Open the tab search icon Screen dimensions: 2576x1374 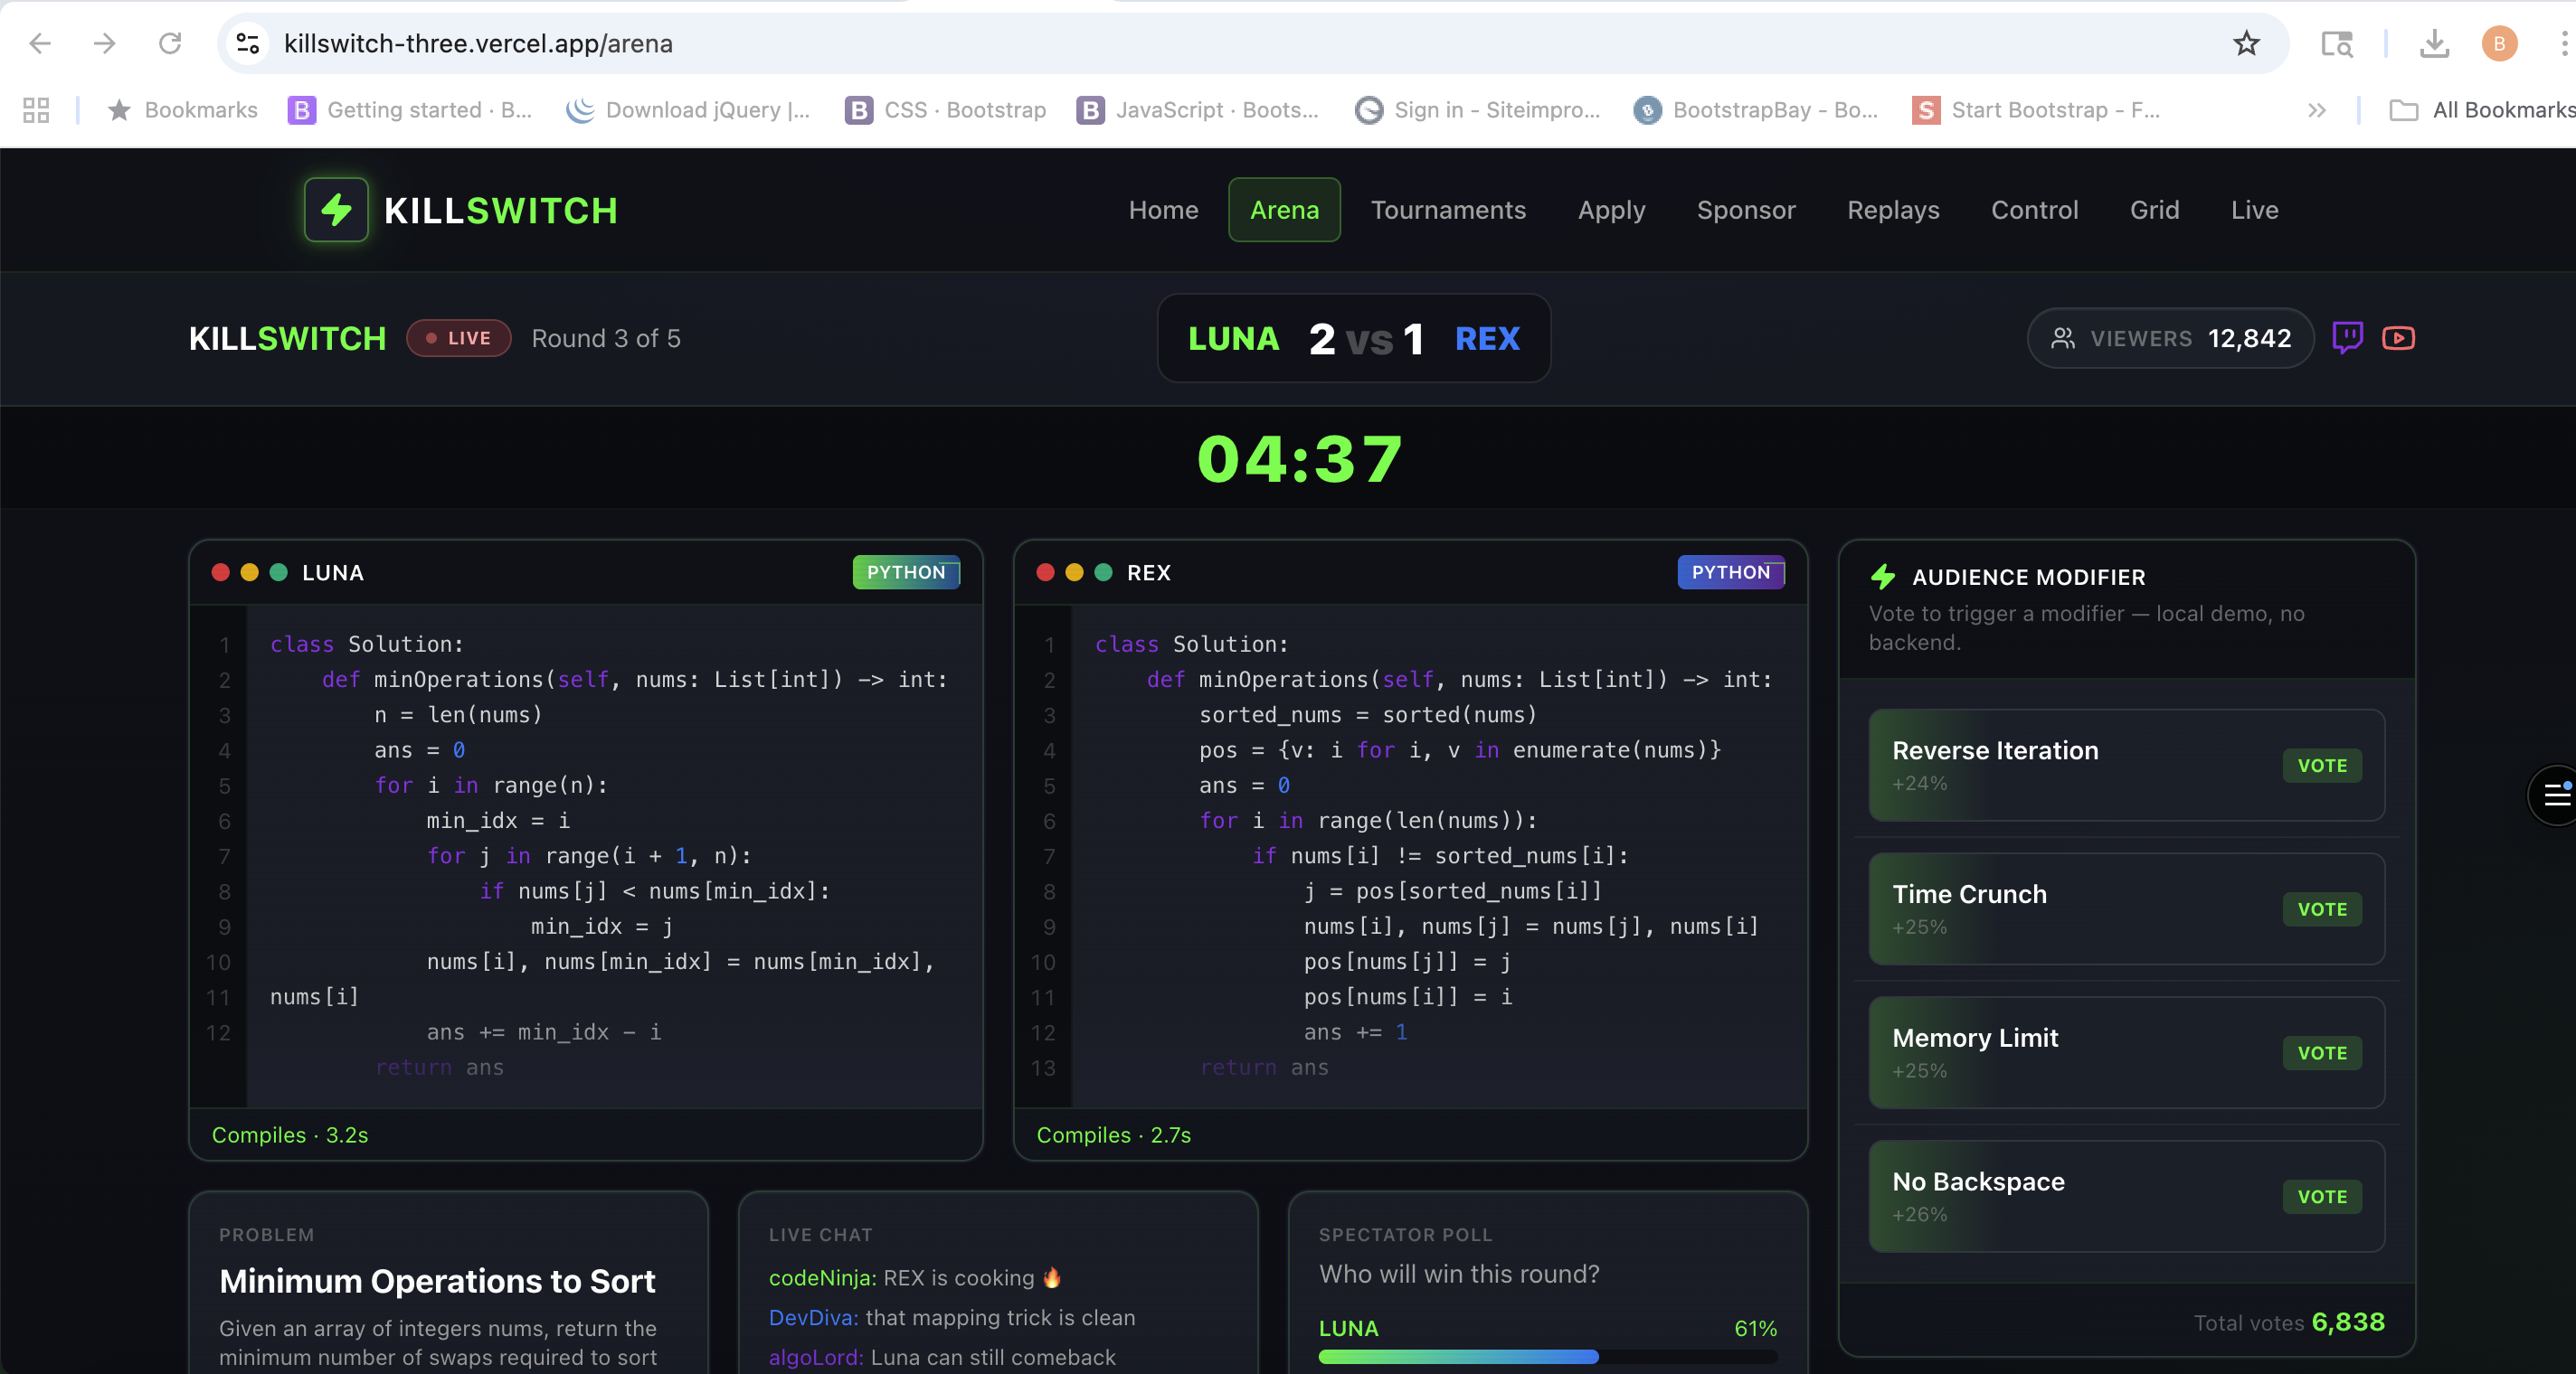2336,43
